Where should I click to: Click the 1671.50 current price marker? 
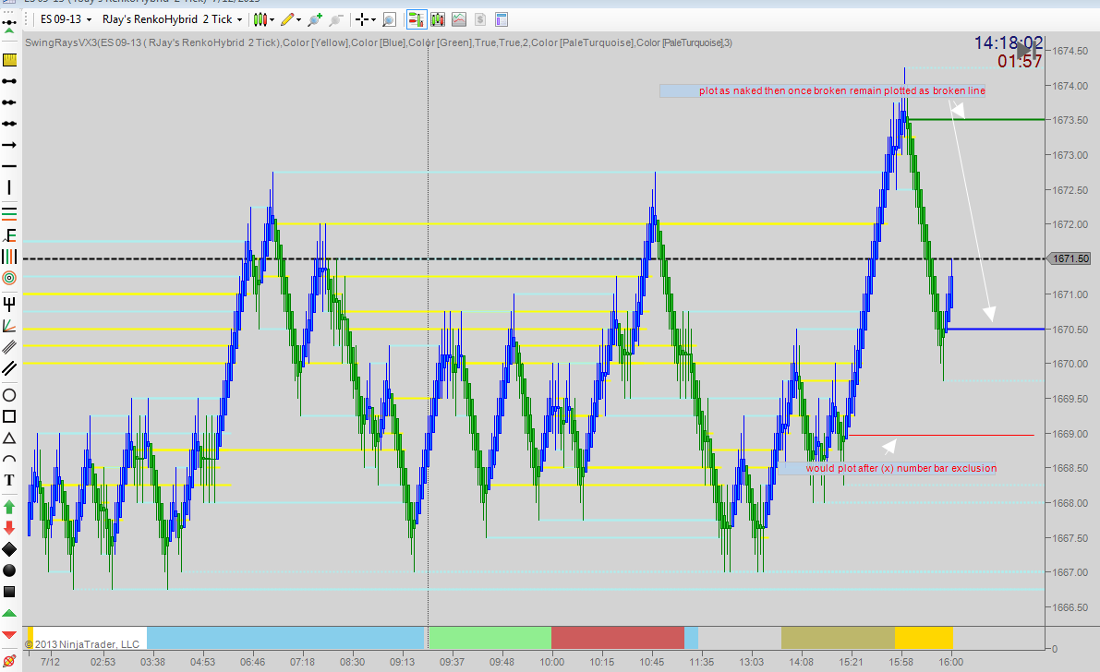coord(1069,258)
